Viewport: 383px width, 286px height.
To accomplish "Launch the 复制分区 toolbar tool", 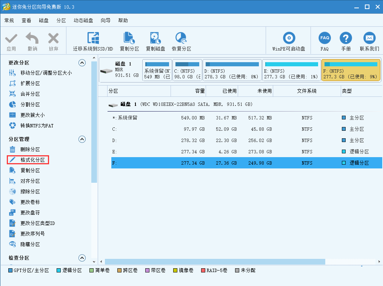I will (x=129, y=41).
